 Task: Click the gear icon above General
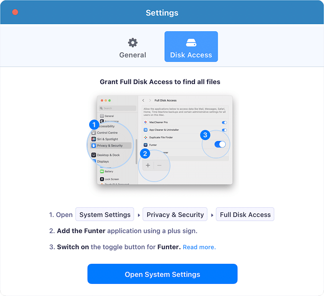tap(133, 43)
